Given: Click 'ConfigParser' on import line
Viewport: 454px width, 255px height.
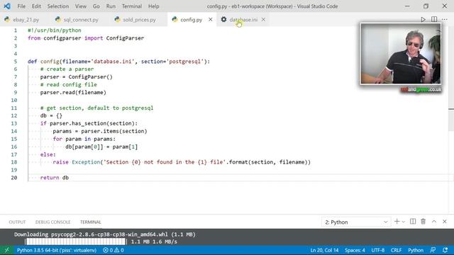Looking at the screenshot, I should tap(125, 38).
